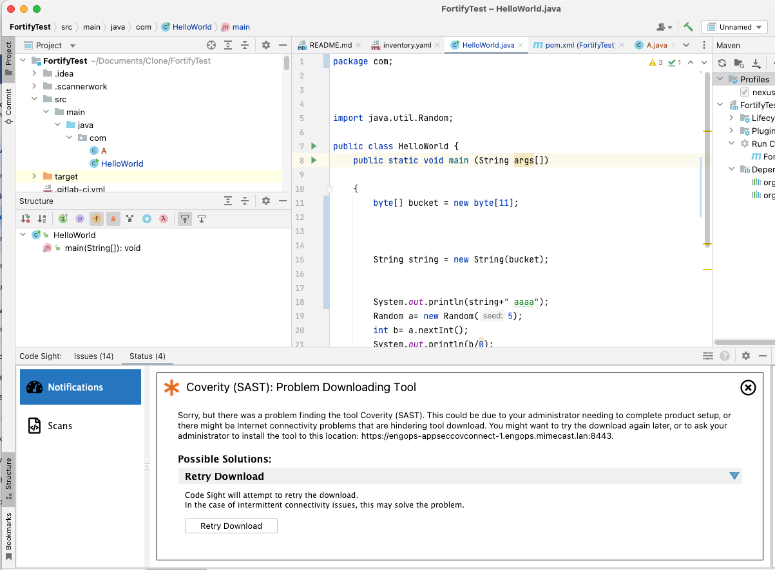Toggle show fields in Structure toolbar
Screen dimensions: 775x570
[x=97, y=219]
